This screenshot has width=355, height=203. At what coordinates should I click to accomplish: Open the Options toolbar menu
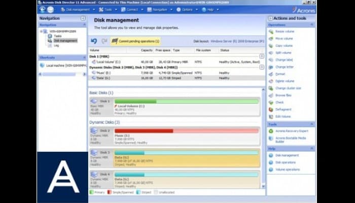187,10
